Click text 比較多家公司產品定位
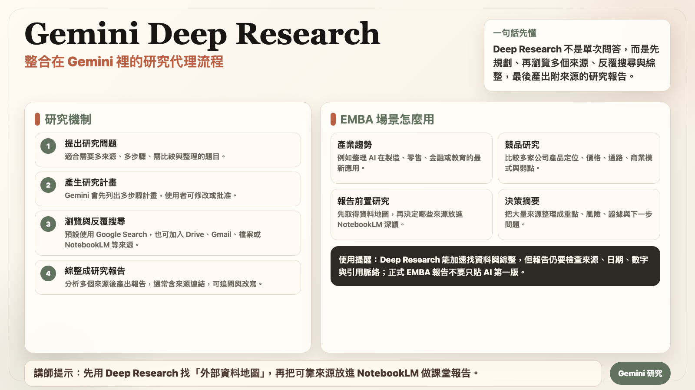The width and height of the screenshot is (695, 390). [x=579, y=163]
